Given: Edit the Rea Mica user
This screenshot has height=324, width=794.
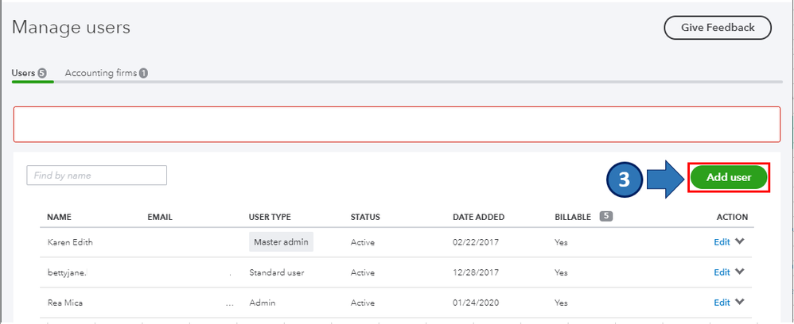Looking at the screenshot, I should point(722,303).
